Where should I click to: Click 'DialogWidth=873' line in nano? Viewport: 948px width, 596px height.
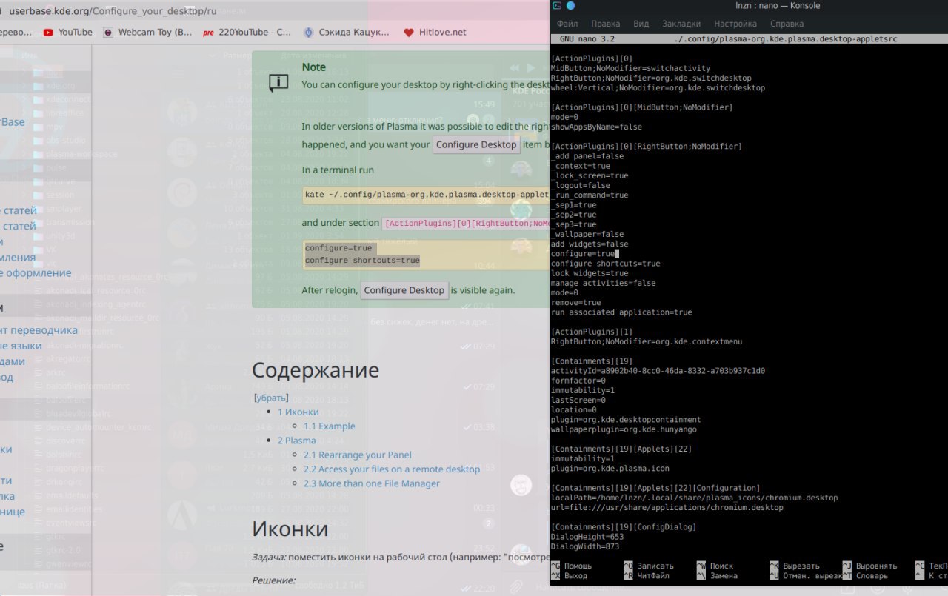click(x=585, y=546)
